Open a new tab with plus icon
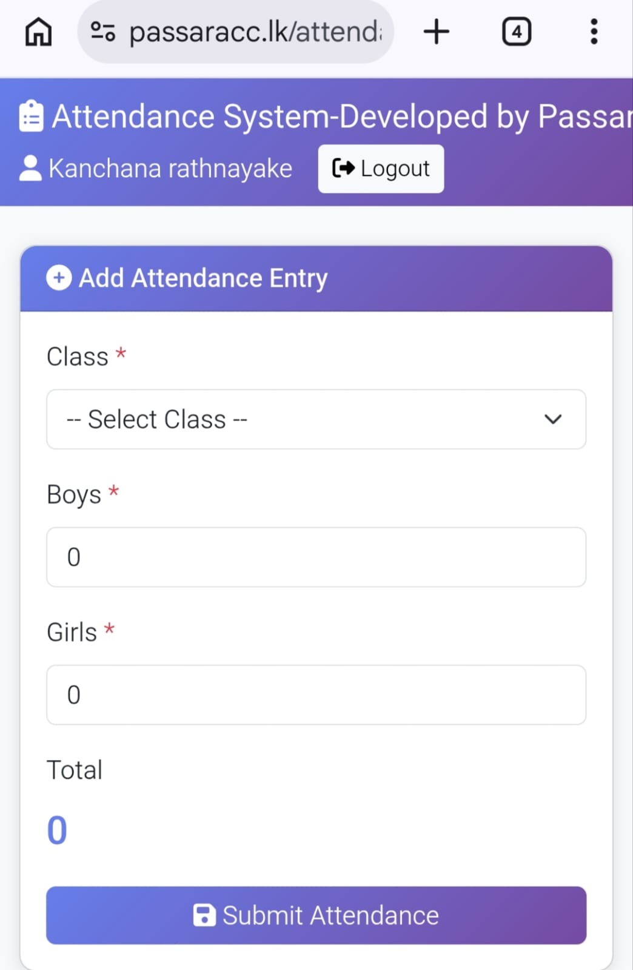The width and height of the screenshot is (633, 970). point(437,32)
